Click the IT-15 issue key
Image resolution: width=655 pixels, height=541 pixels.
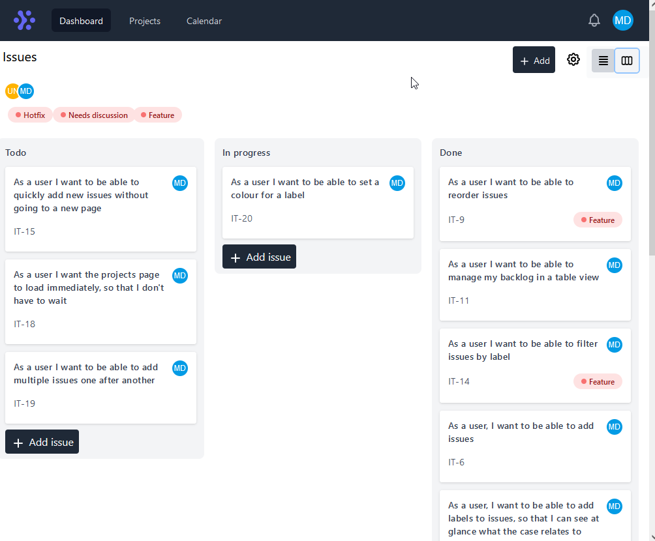tap(24, 231)
